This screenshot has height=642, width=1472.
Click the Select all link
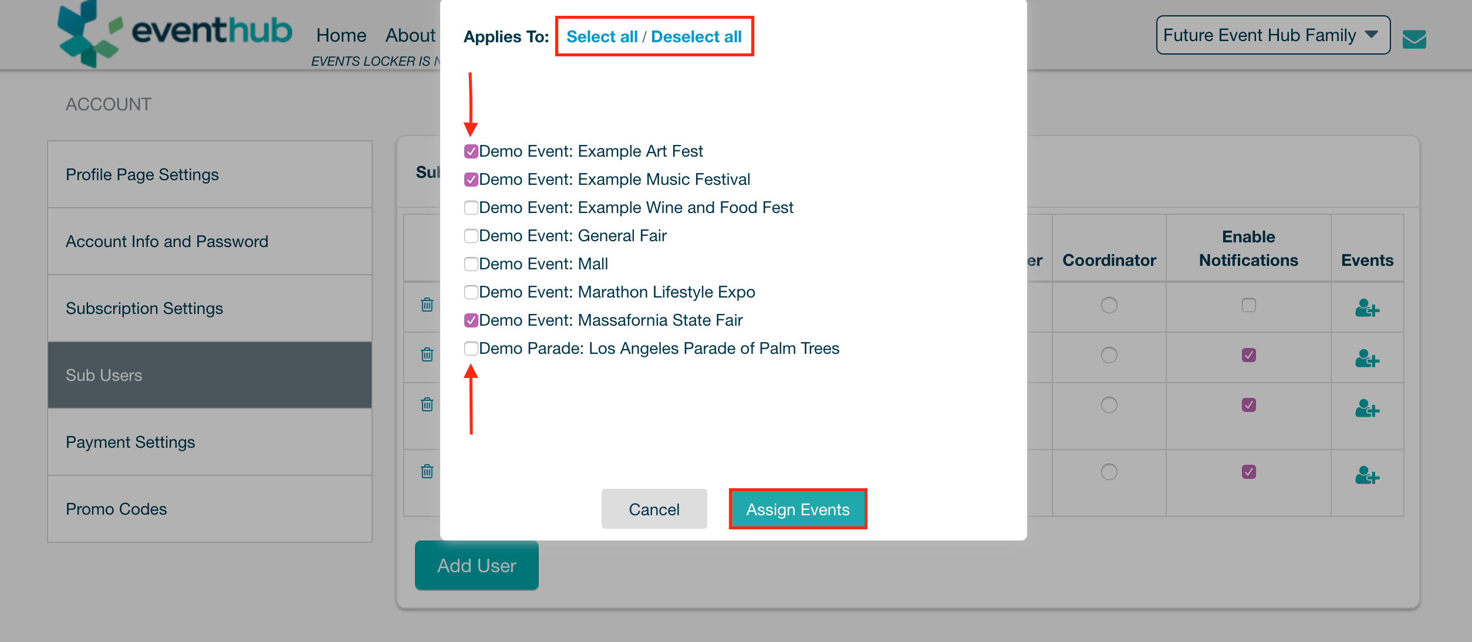point(602,36)
